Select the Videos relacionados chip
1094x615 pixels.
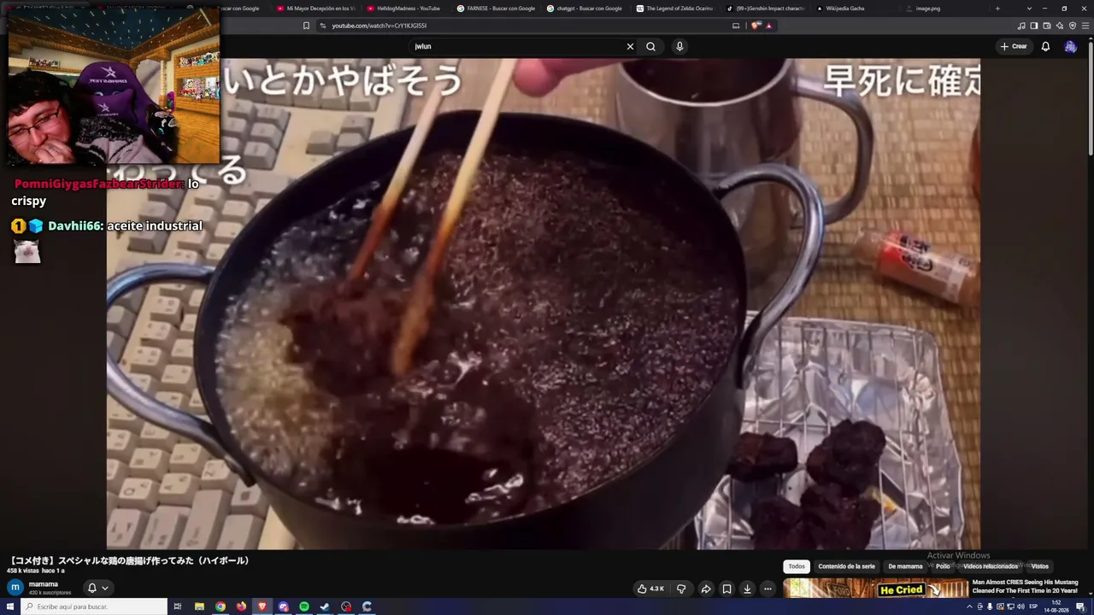click(991, 566)
